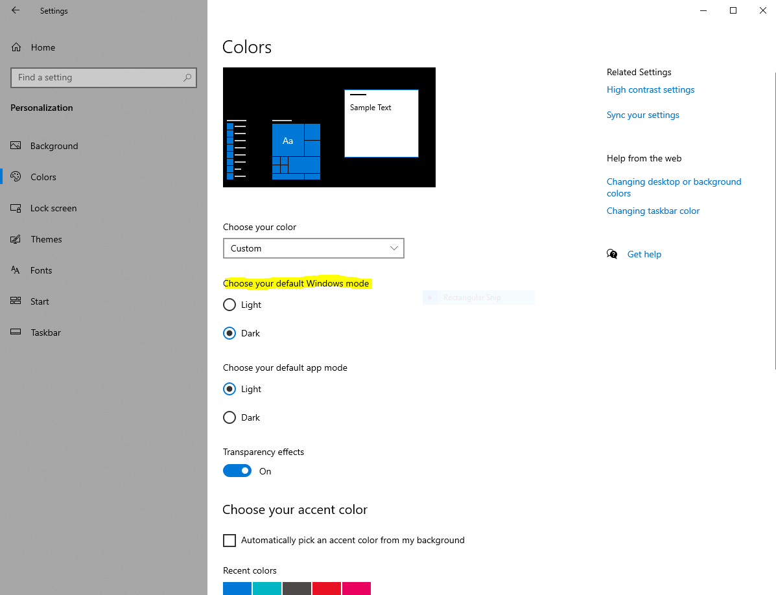Click the Home house icon
The width and height of the screenshot is (776, 595).
[x=16, y=47]
